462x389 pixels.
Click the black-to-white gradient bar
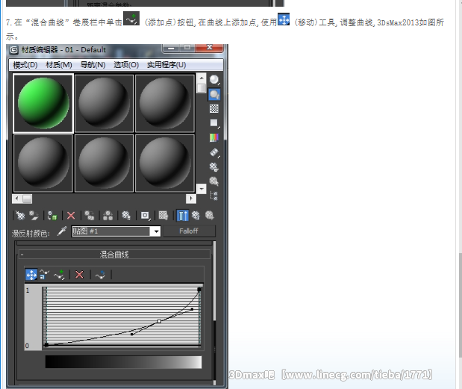tap(123, 362)
